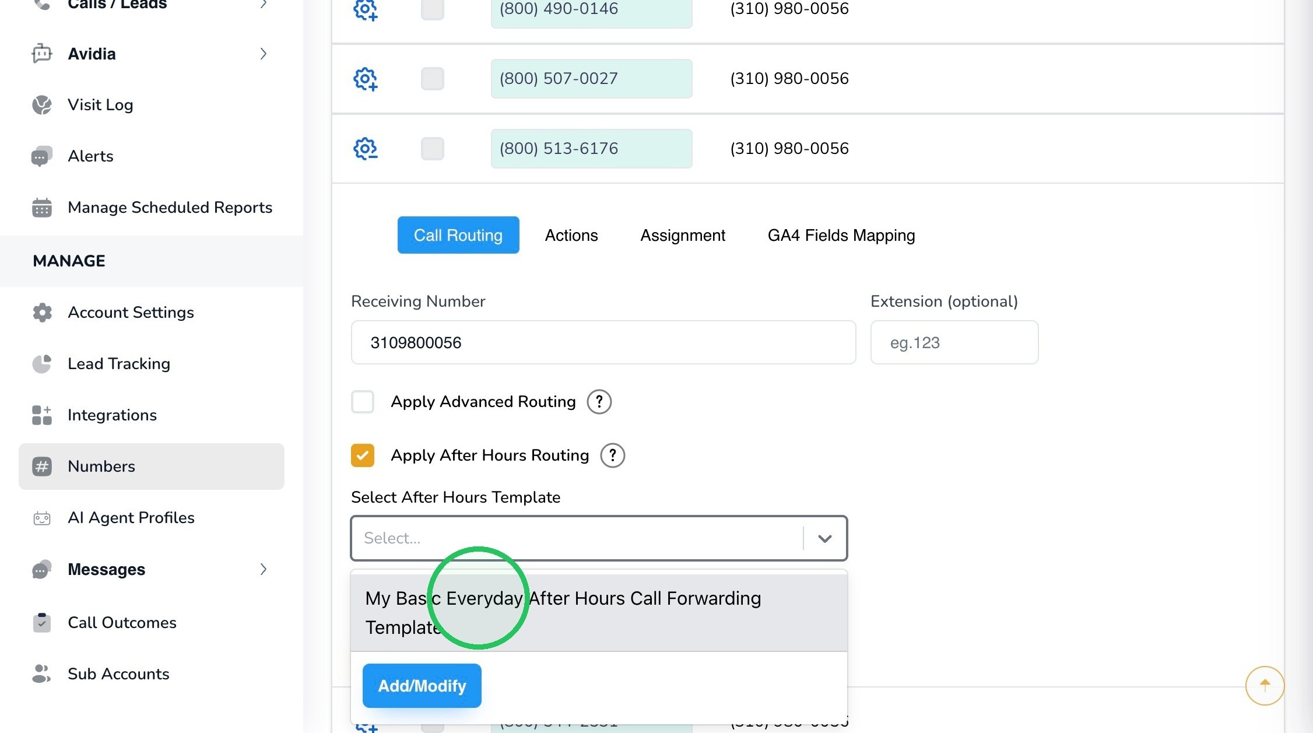
Task: Click the Alerts chat bubble icon
Action: click(42, 156)
